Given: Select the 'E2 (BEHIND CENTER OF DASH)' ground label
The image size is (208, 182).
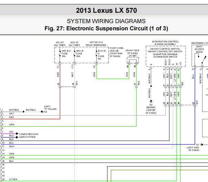Looking at the screenshot, I should (151, 109).
